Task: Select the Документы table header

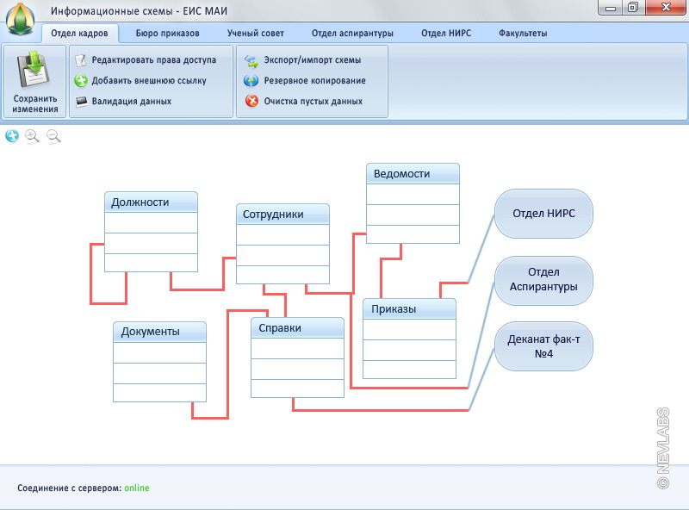Action: pyautogui.click(x=159, y=332)
